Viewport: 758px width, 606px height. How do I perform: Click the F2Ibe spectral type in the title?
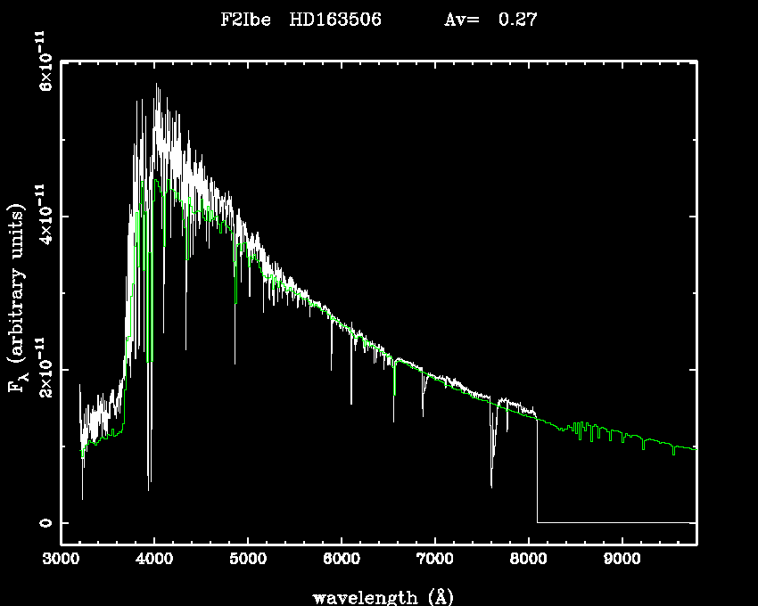pos(246,20)
